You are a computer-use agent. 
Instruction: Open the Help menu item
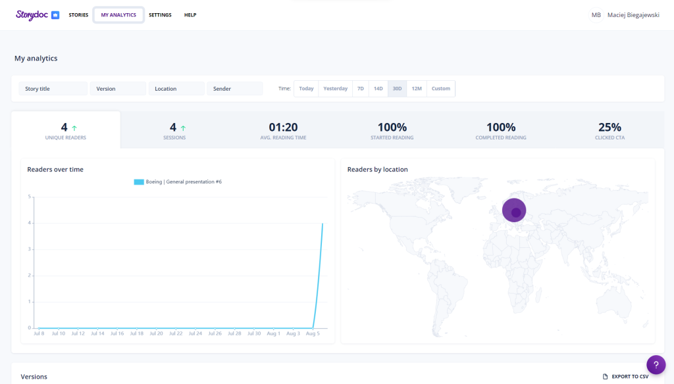(x=190, y=14)
